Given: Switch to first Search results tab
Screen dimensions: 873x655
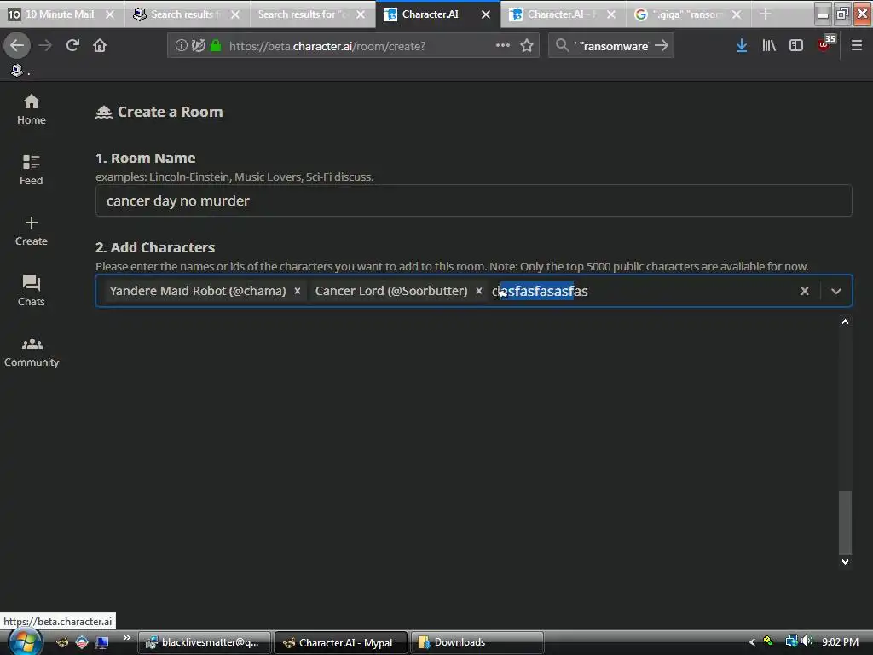Looking at the screenshot, I should coord(182,14).
